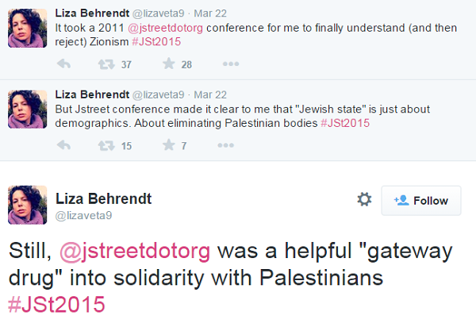Open #JSt2015 hashtag in second tweet

tap(345, 123)
